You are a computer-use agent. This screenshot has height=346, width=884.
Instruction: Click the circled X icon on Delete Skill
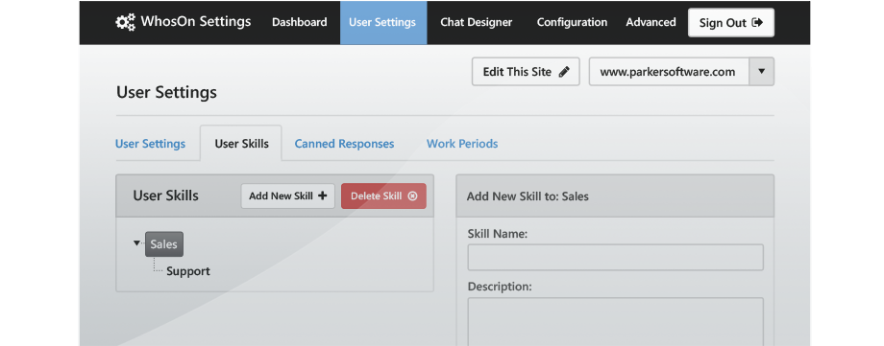point(412,196)
